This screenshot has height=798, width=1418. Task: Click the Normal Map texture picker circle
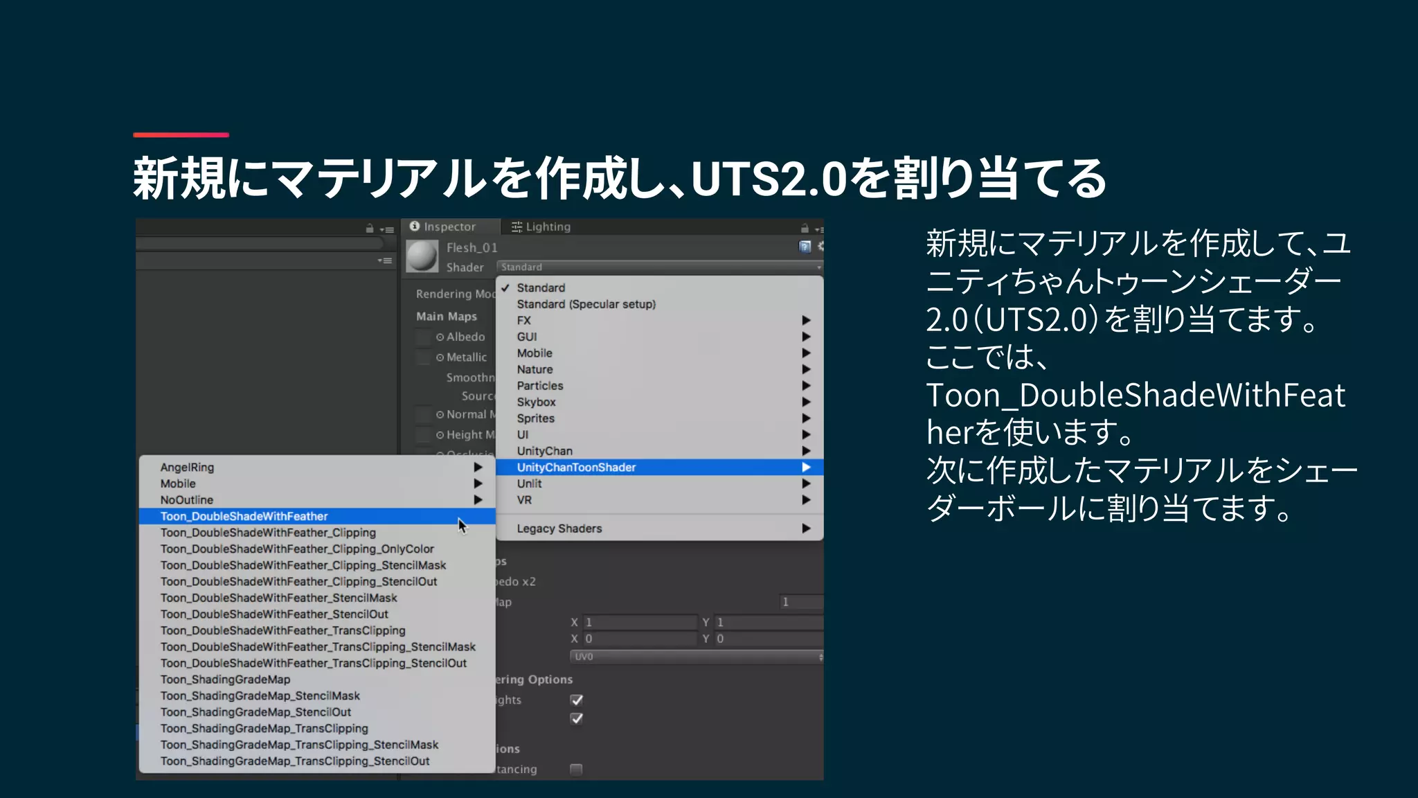tap(440, 415)
